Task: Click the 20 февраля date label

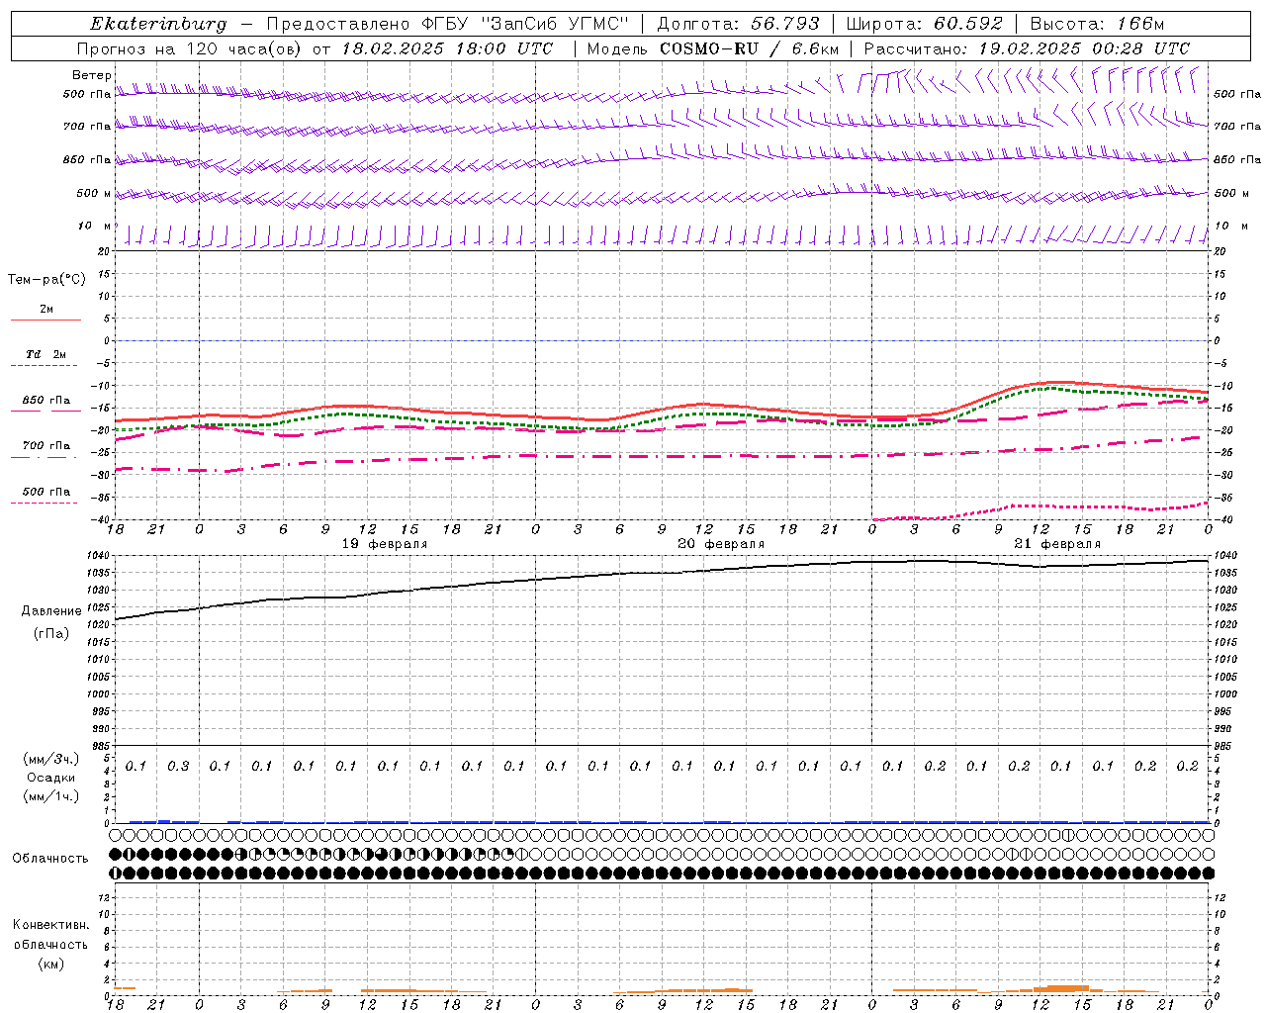Action: click(x=721, y=544)
